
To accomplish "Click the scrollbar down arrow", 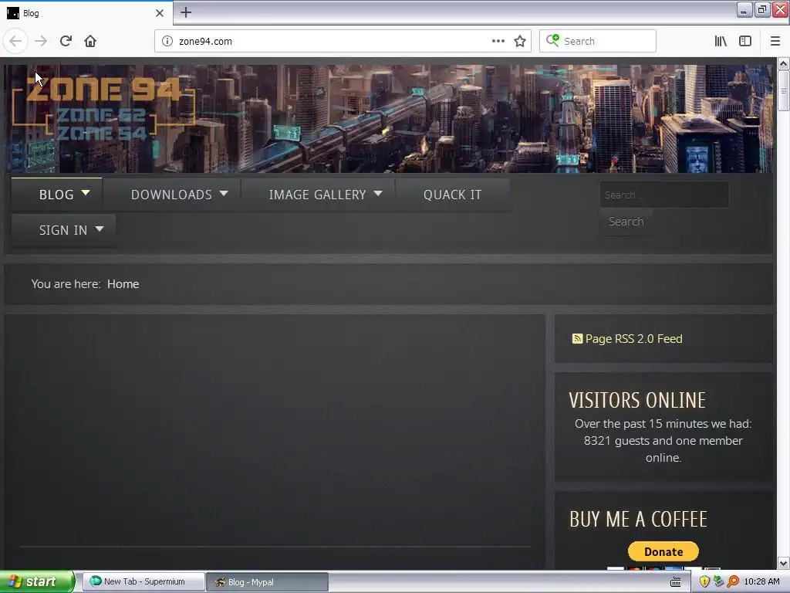I will coord(783,563).
